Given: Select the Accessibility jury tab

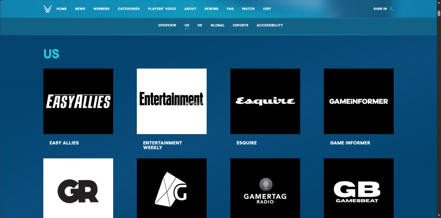Looking at the screenshot, I should click(x=269, y=25).
